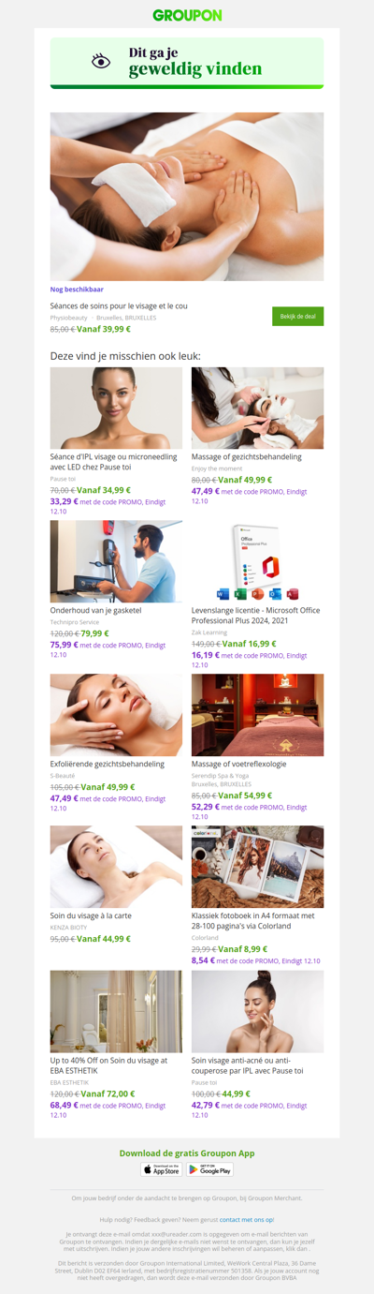Click 'Download de gratis Groupon App' heading

point(187,1153)
